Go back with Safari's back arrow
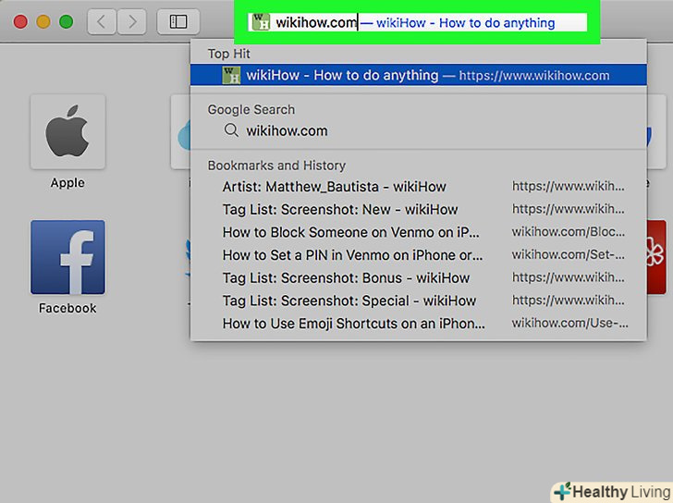 point(102,21)
